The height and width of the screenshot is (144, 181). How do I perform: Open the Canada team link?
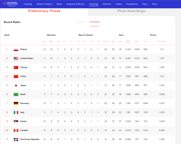pyautogui.click(x=24, y=130)
